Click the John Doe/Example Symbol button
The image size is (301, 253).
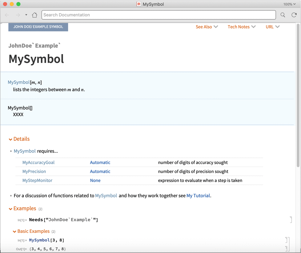[38, 27]
